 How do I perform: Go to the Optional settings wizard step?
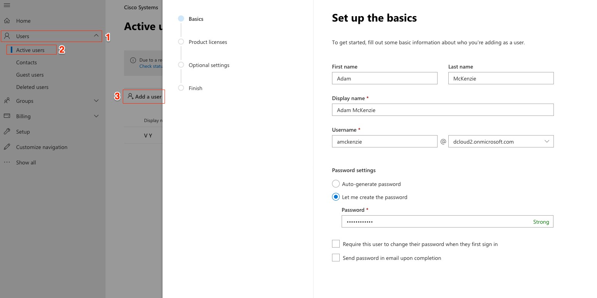(x=209, y=65)
